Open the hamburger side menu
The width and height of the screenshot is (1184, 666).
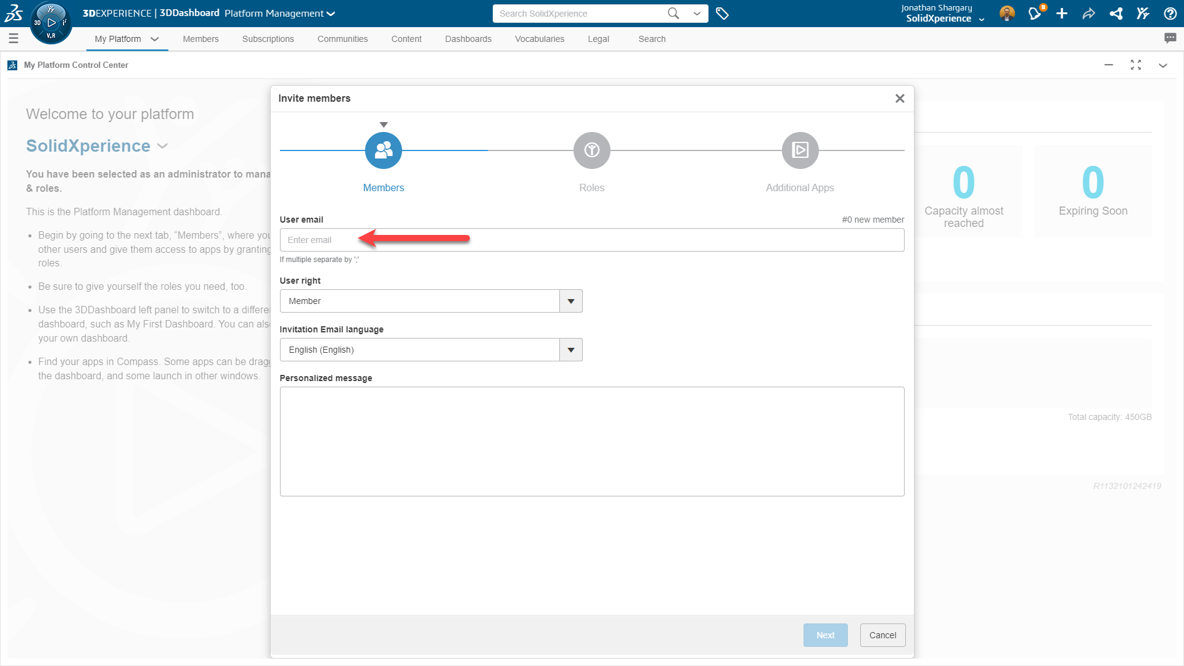(14, 39)
